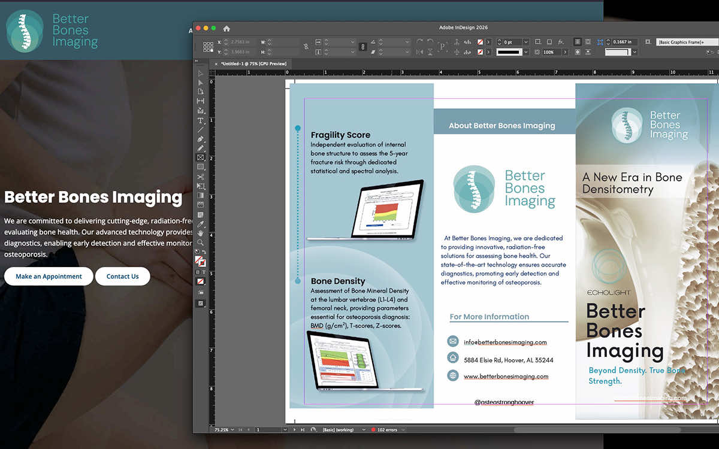
Task: Click the flip horizontal icon
Action: point(419,51)
